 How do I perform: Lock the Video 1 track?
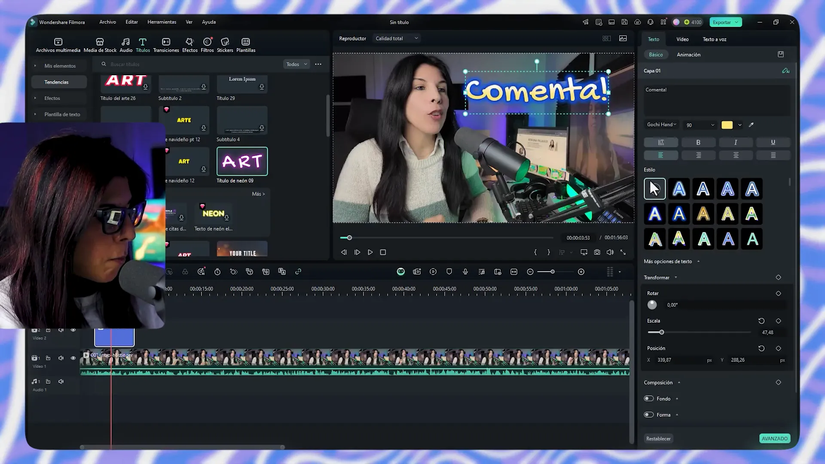48,358
